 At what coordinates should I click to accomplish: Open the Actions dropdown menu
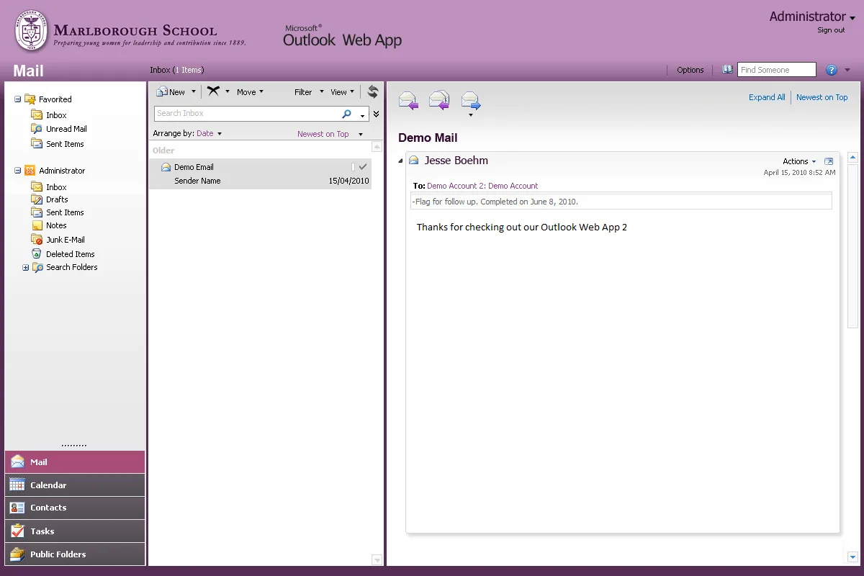pos(799,161)
